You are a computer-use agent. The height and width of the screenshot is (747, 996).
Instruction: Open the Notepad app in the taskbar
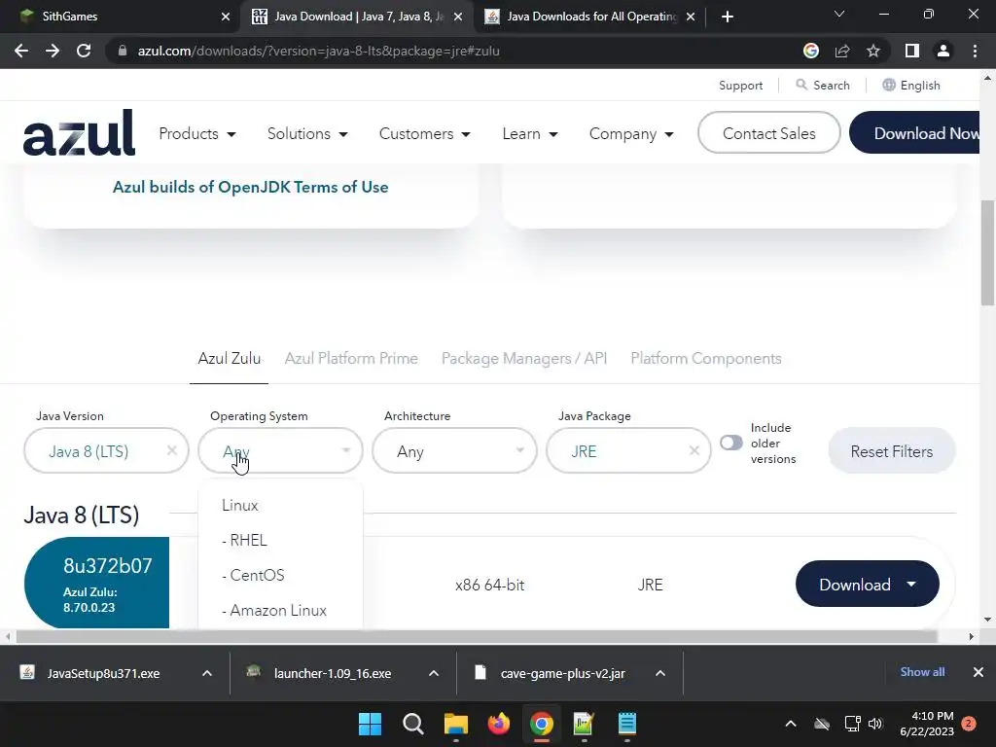click(627, 724)
